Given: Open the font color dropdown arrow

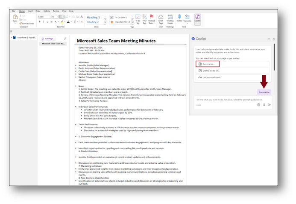Looking at the screenshot, I should [x=71, y=22].
